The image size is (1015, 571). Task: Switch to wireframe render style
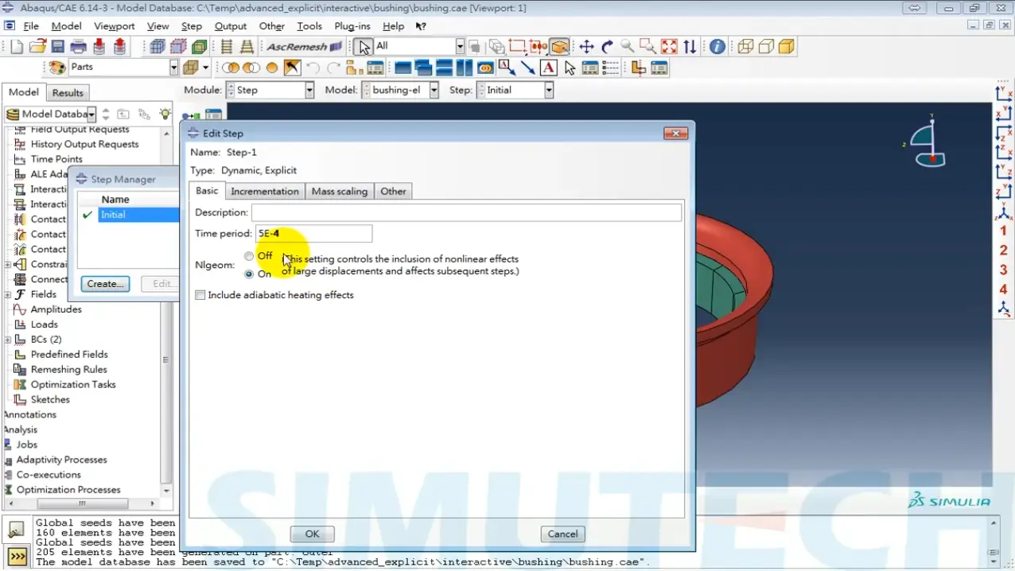pyautogui.click(x=745, y=47)
